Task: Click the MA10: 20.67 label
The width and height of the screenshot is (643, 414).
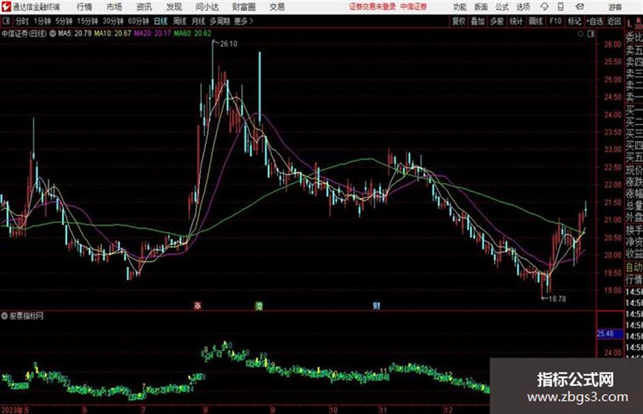Action: click(112, 33)
